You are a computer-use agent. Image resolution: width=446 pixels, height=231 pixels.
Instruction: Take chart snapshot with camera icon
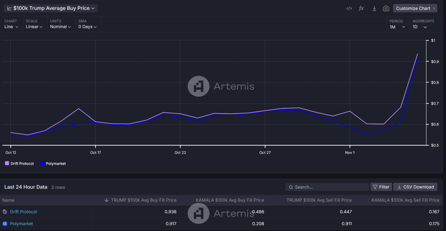(x=386, y=9)
